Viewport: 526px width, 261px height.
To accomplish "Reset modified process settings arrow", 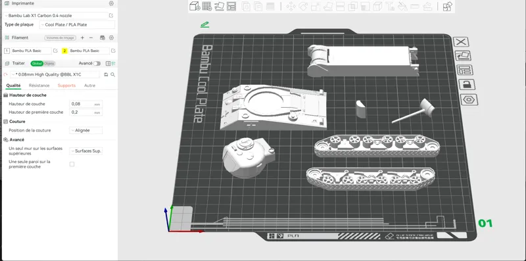I will (x=5, y=74).
